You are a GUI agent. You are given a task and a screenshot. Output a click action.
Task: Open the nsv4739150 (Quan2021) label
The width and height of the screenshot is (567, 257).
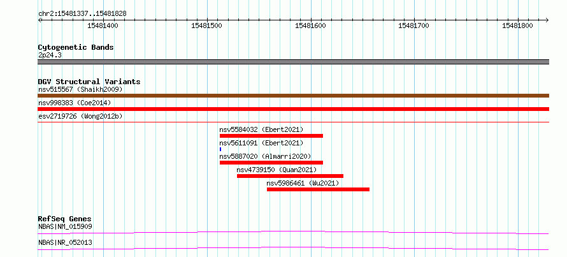(276, 170)
